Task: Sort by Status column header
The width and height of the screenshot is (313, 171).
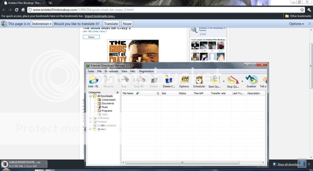Action: click(x=185, y=93)
